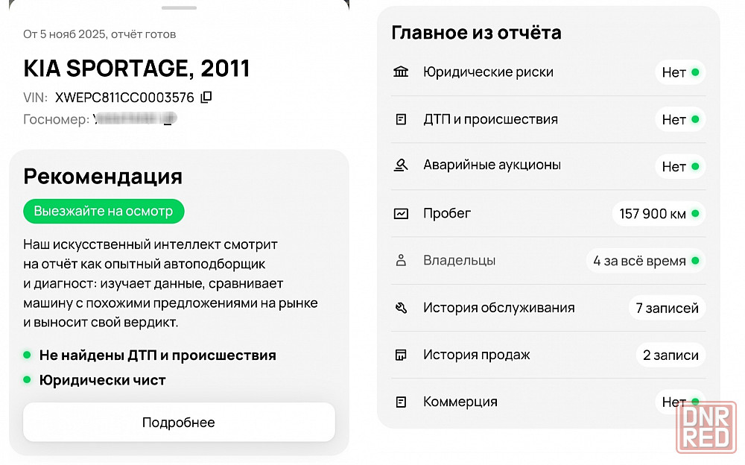The width and height of the screenshot is (745, 465).
Task: Click the accidents and incidents document icon
Action: 401,119
